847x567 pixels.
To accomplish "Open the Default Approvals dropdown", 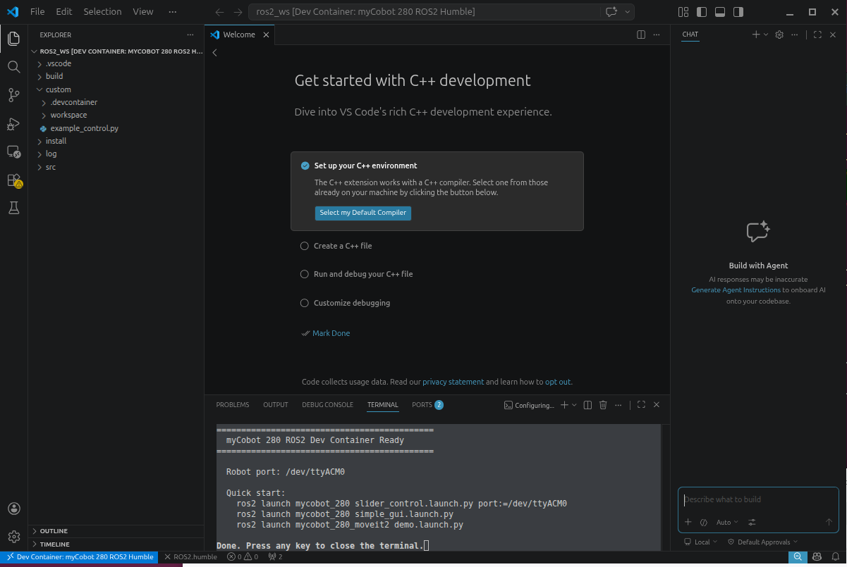I will 762,542.
